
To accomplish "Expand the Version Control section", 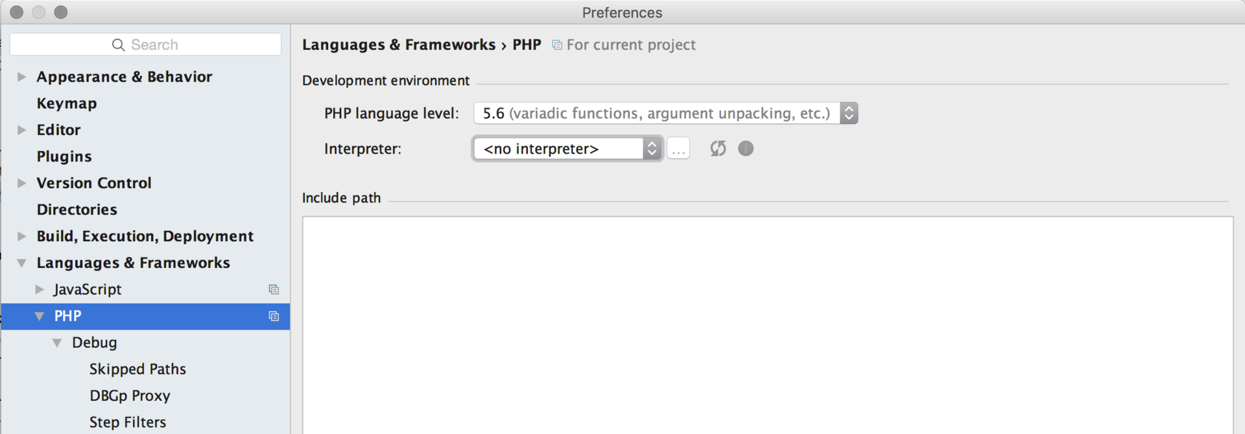I will 21,183.
